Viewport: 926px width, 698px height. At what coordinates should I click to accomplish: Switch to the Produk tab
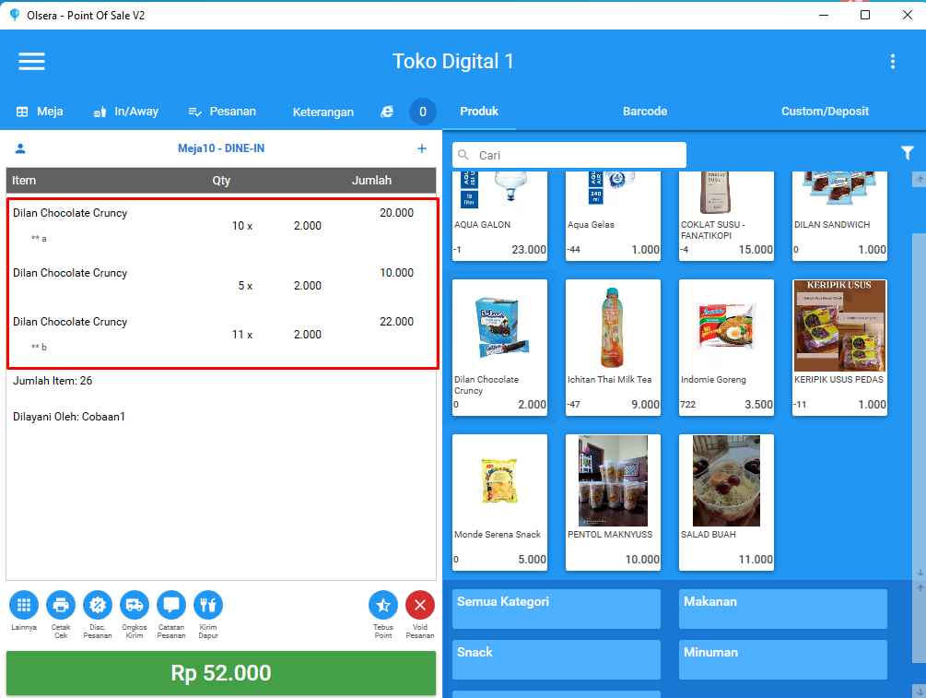tap(479, 112)
